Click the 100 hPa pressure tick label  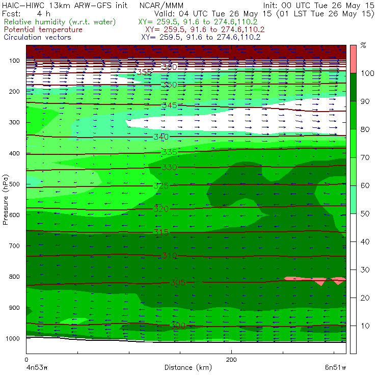pyautogui.click(x=14, y=61)
